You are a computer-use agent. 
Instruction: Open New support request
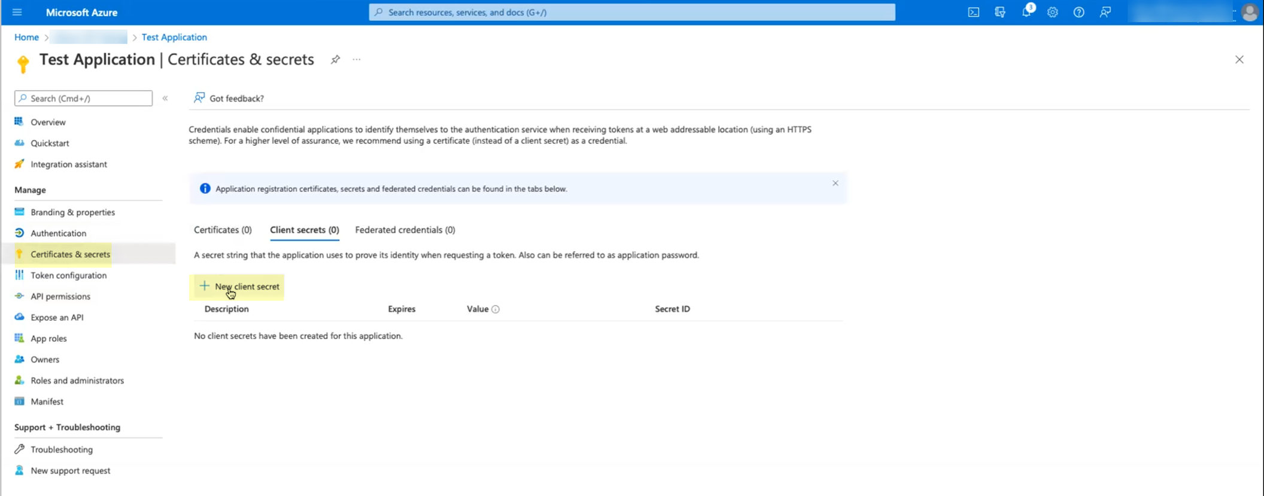pyautogui.click(x=70, y=471)
